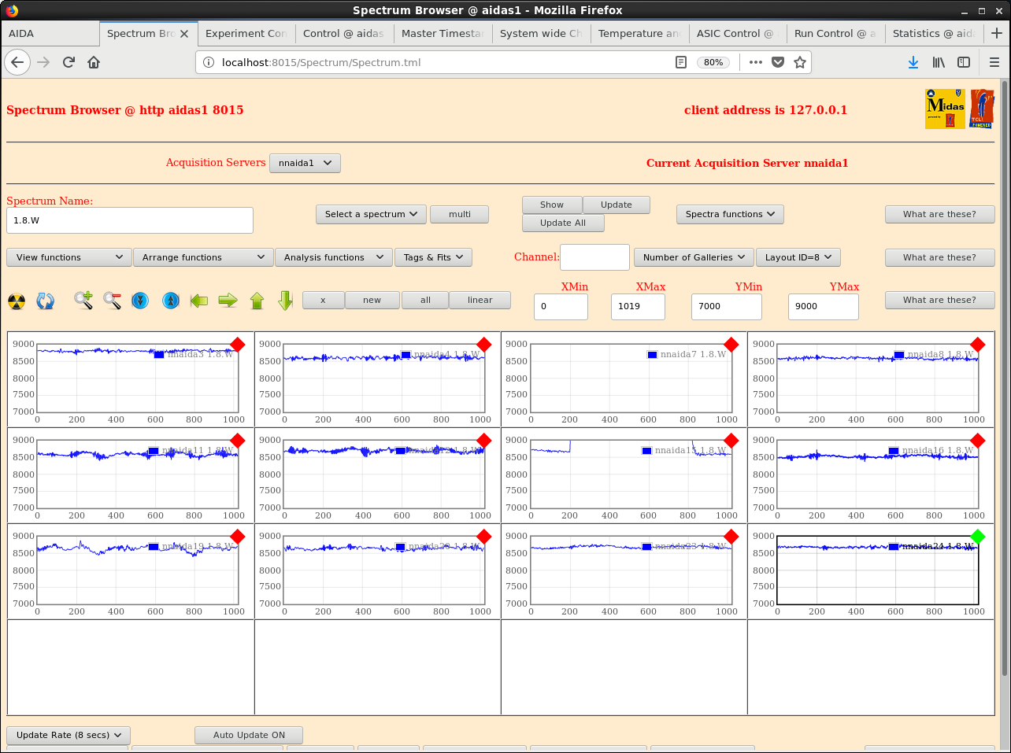The width and height of the screenshot is (1011, 753).
Task: Click red diamond on nnaida19 spectrum
Action: pyautogui.click(x=238, y=537)
